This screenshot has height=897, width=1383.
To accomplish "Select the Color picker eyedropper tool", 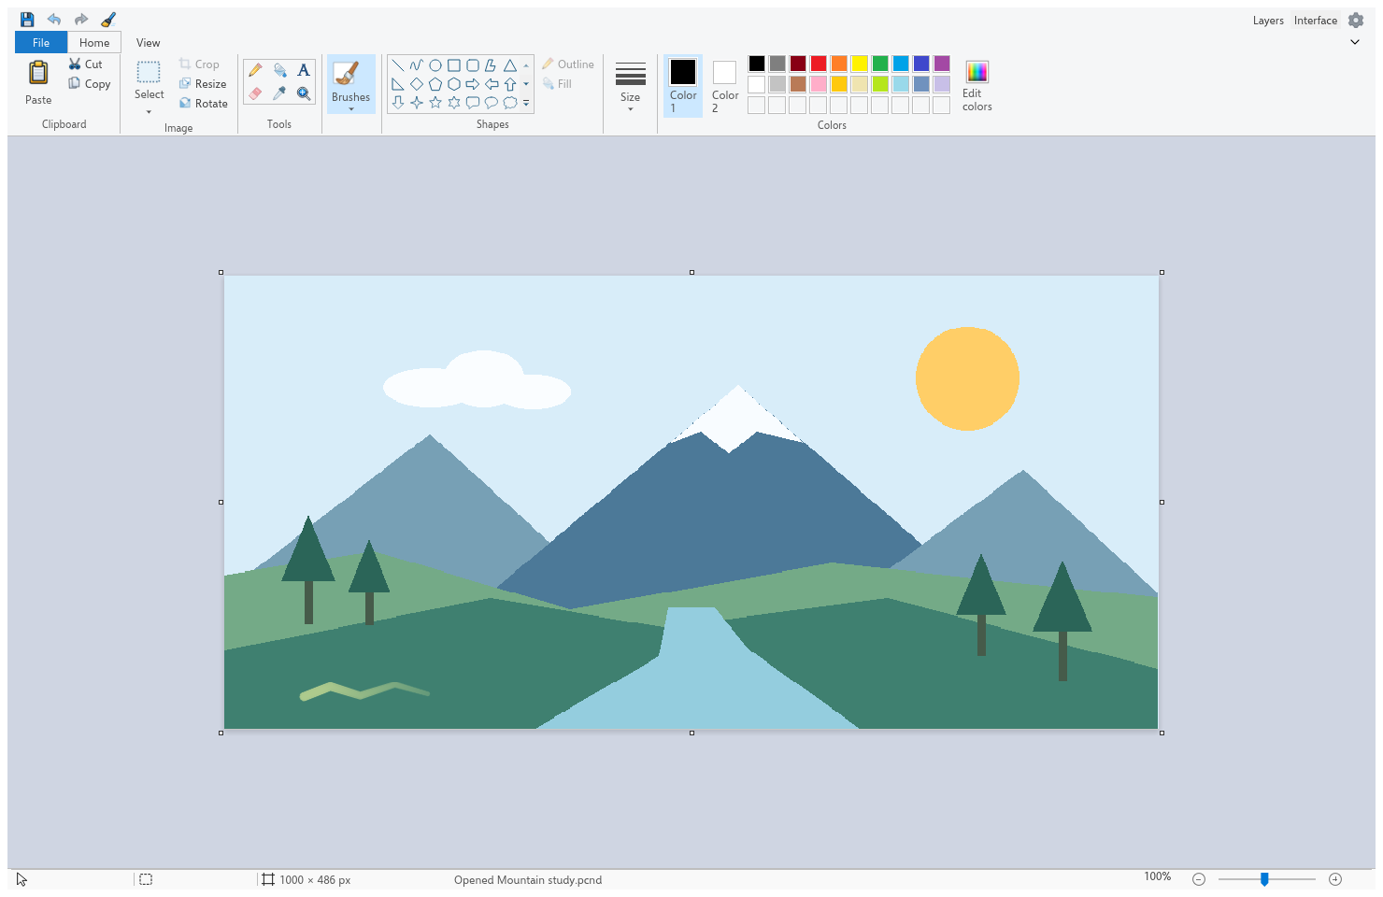I will (279, 93).
